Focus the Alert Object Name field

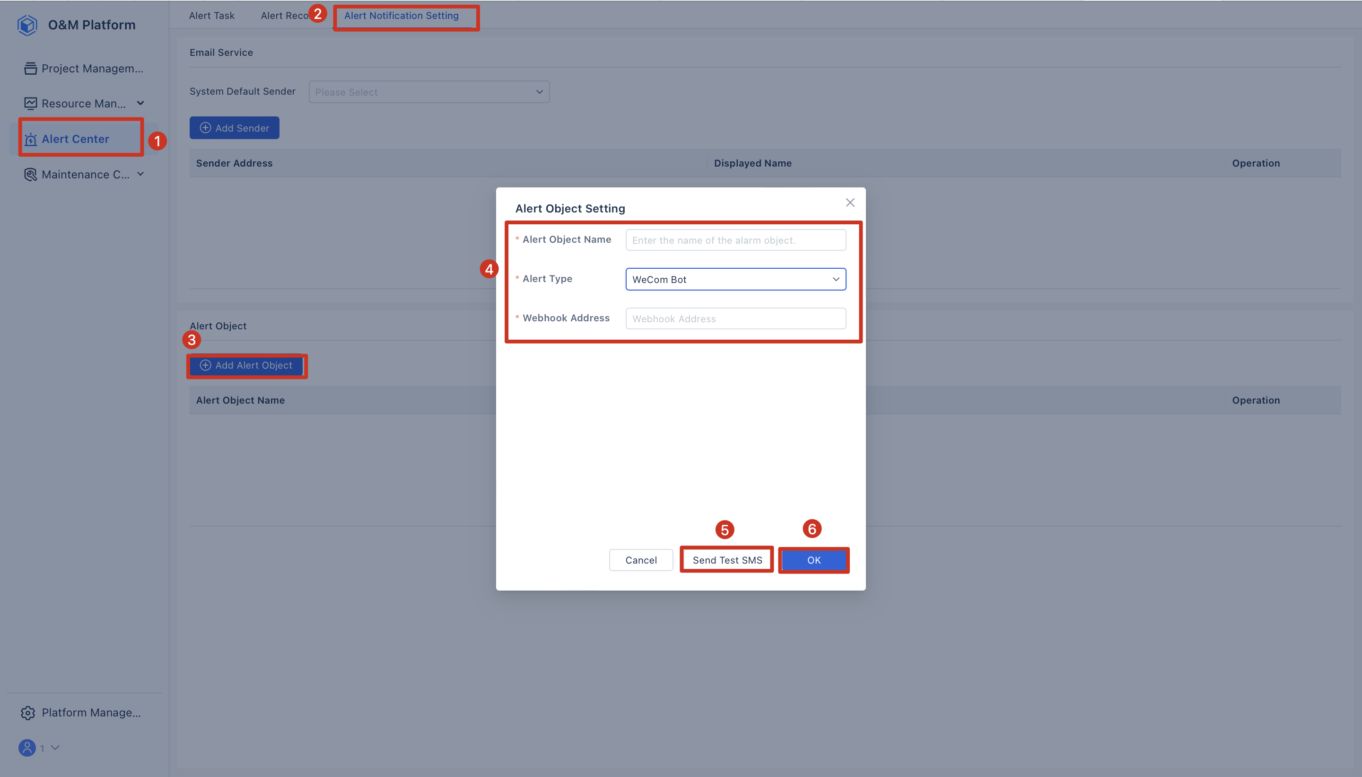[x=735, y=240]
